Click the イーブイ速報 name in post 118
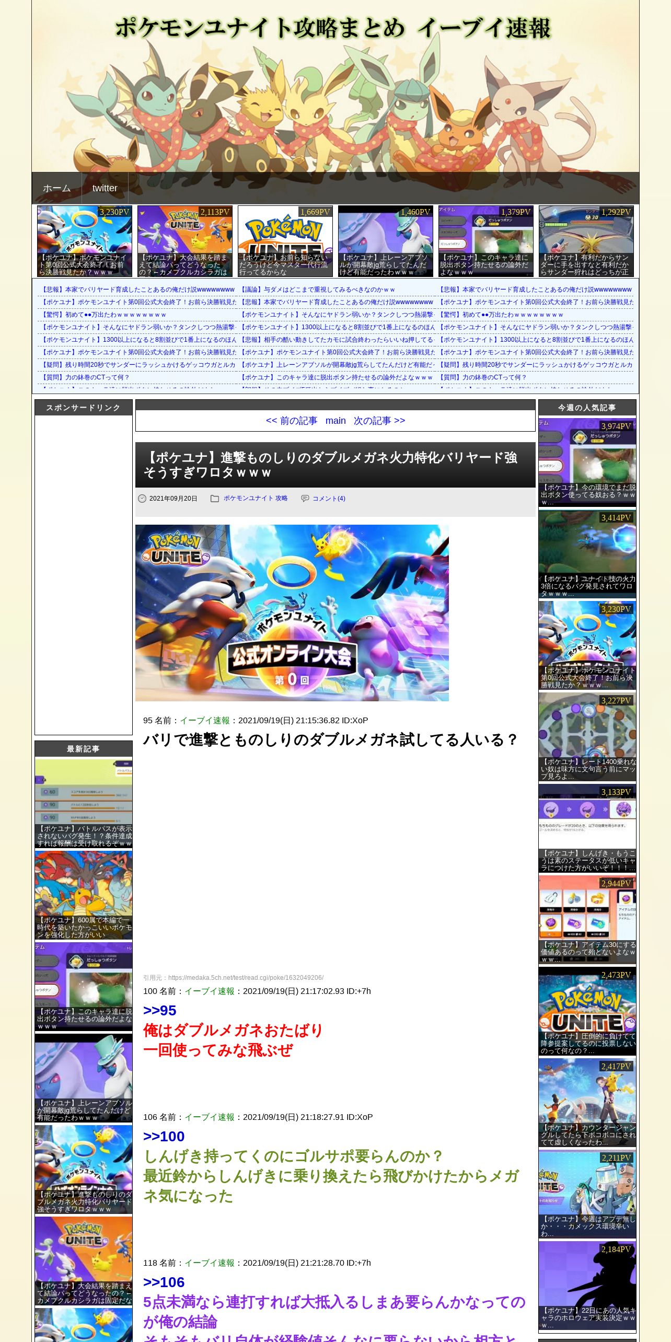Viewport: 671px width, 1342px height. (210, 1263)
